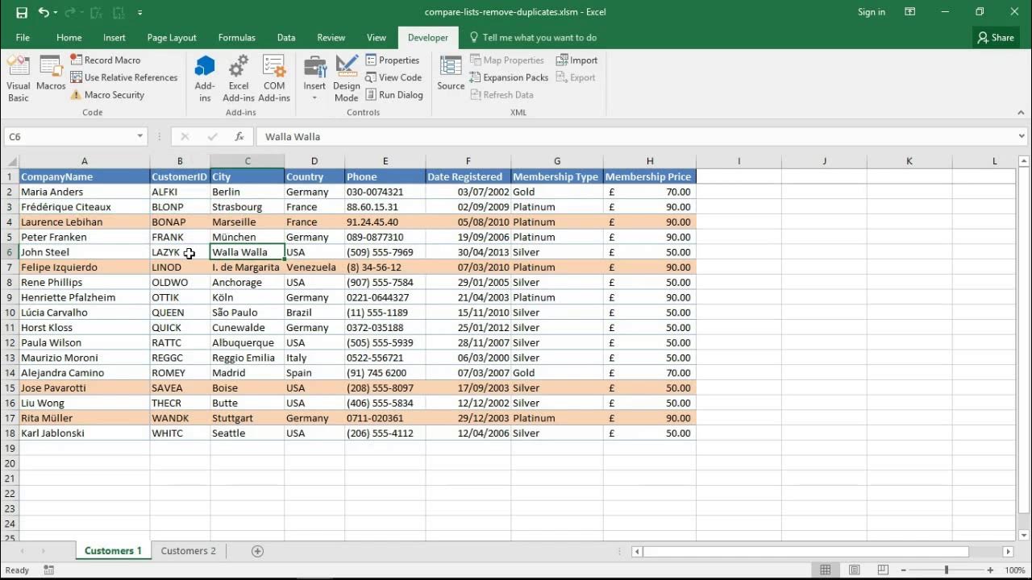Screen dimensions: 1032x580
Task: Switch to Normal view
Action: pos(826,570)
